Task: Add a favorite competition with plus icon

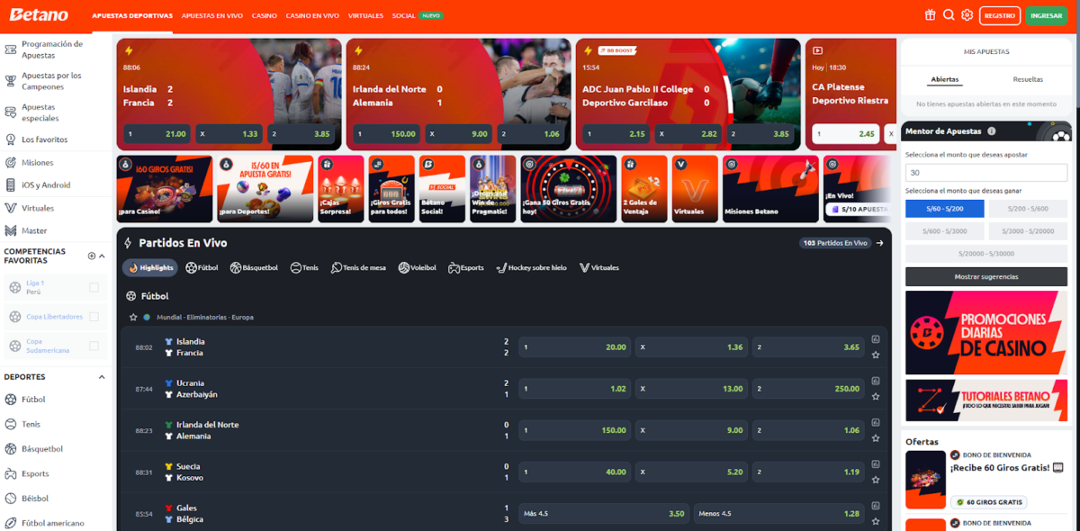Action: (91, 256)
